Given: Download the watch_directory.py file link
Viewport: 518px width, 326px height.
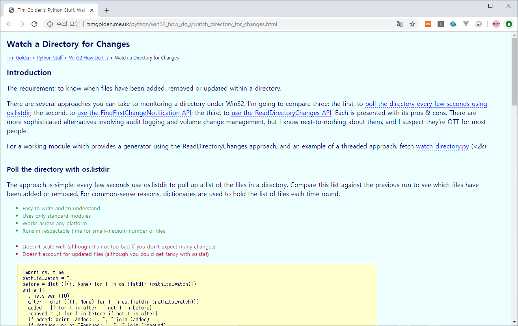Looking at the screenshot, I should coord(442,146).
